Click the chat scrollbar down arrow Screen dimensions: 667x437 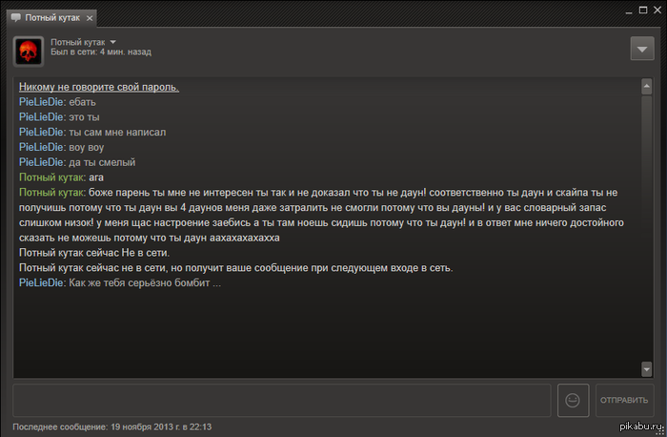pos(646,369)
